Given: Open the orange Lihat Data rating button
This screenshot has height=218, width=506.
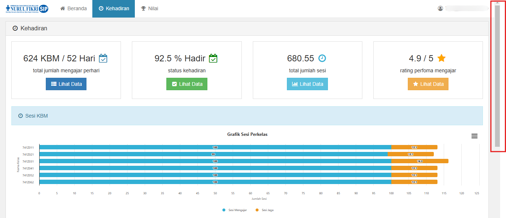Looking at the screenshot, I should (x=428, y=84).
